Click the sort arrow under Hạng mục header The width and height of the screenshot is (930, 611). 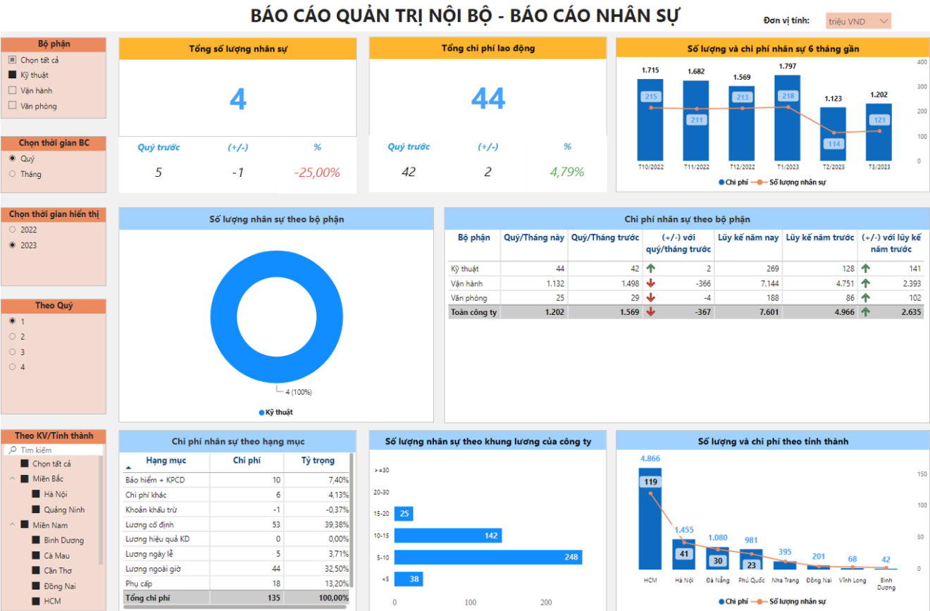coord(128,467)
